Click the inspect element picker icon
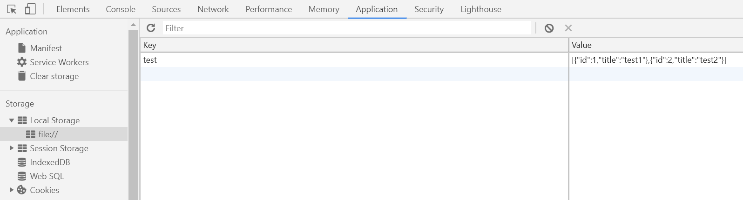This screenshot has width=743, height=200. [x=12, y=9]
